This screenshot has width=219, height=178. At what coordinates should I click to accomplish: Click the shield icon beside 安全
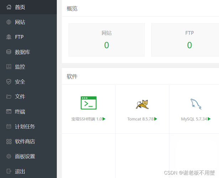pyautogui.click(x=9, y=82)
